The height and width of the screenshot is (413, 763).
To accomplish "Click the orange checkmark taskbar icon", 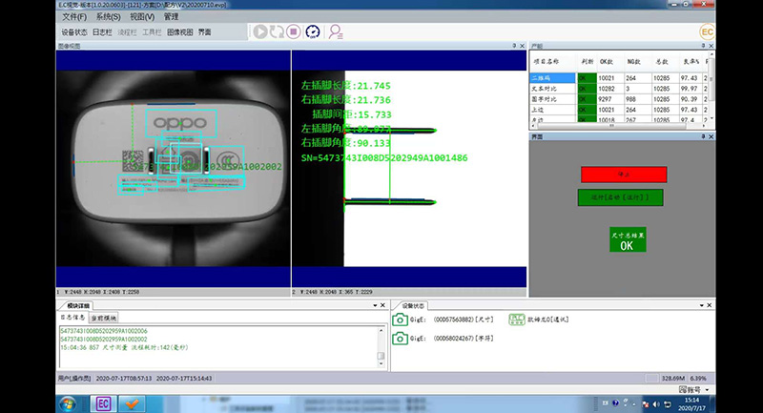I will coord(132,403).
